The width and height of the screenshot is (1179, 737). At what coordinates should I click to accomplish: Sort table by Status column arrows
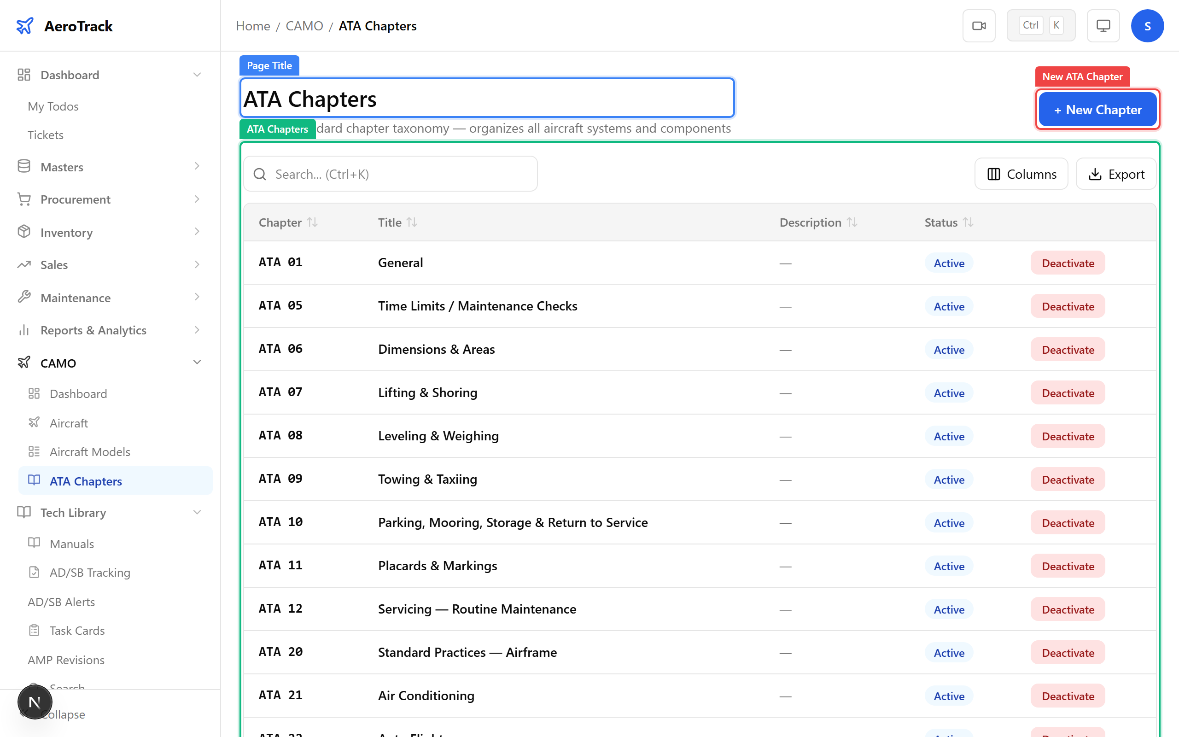(968, 222)
